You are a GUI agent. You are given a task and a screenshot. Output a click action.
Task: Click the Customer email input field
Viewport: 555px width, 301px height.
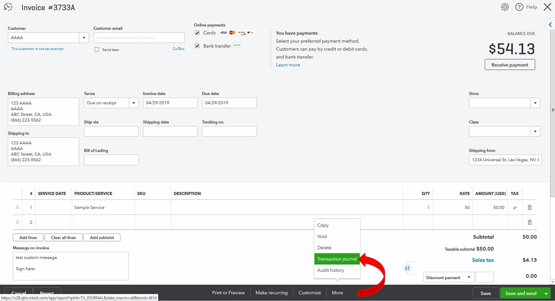(139, 38)
